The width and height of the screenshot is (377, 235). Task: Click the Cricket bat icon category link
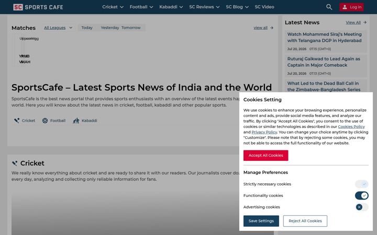click(x=17, y=121)
